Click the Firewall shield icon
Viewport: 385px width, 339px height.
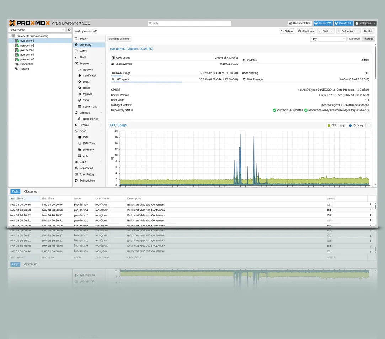(x=76, y=125)
